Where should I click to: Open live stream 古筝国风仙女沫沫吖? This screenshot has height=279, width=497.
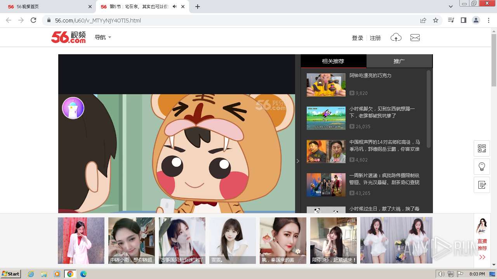(182, 241)
